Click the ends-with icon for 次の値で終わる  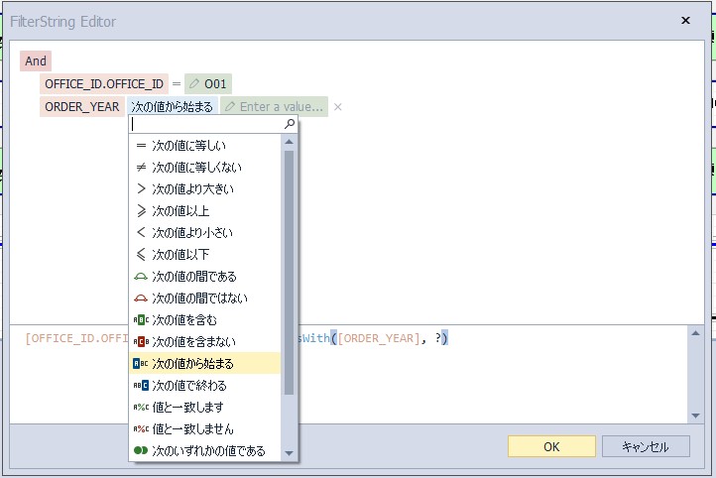141,386
